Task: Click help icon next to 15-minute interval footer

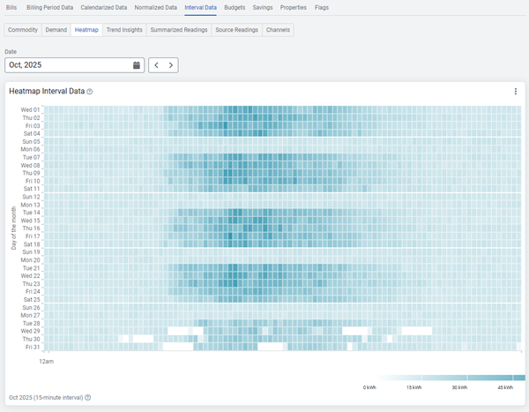Action: tap(88, 398)
